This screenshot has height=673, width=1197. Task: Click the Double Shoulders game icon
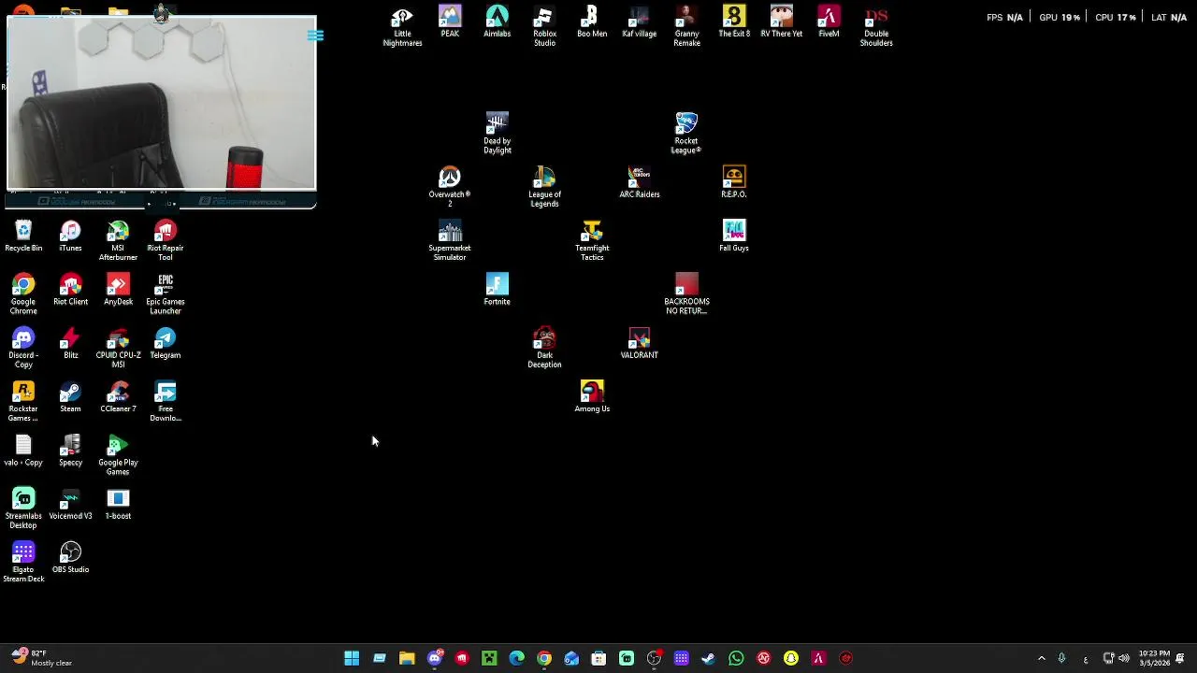tap(876, 26)
